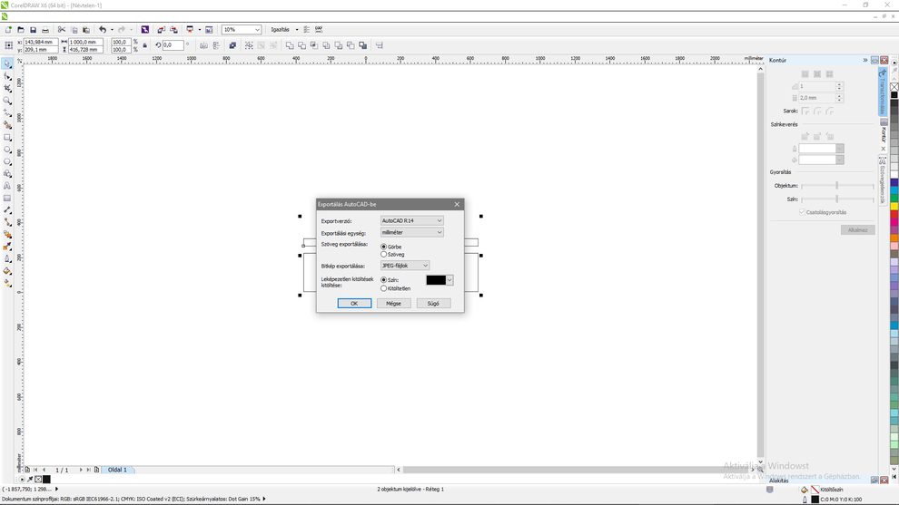Switch to the Oldal 1 page tab

click(x=117, y=470)
